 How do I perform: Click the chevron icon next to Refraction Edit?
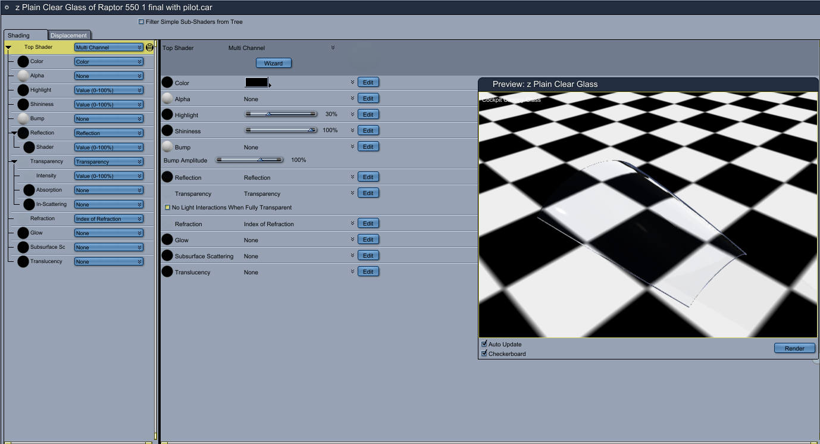click(x=352, y=224)
